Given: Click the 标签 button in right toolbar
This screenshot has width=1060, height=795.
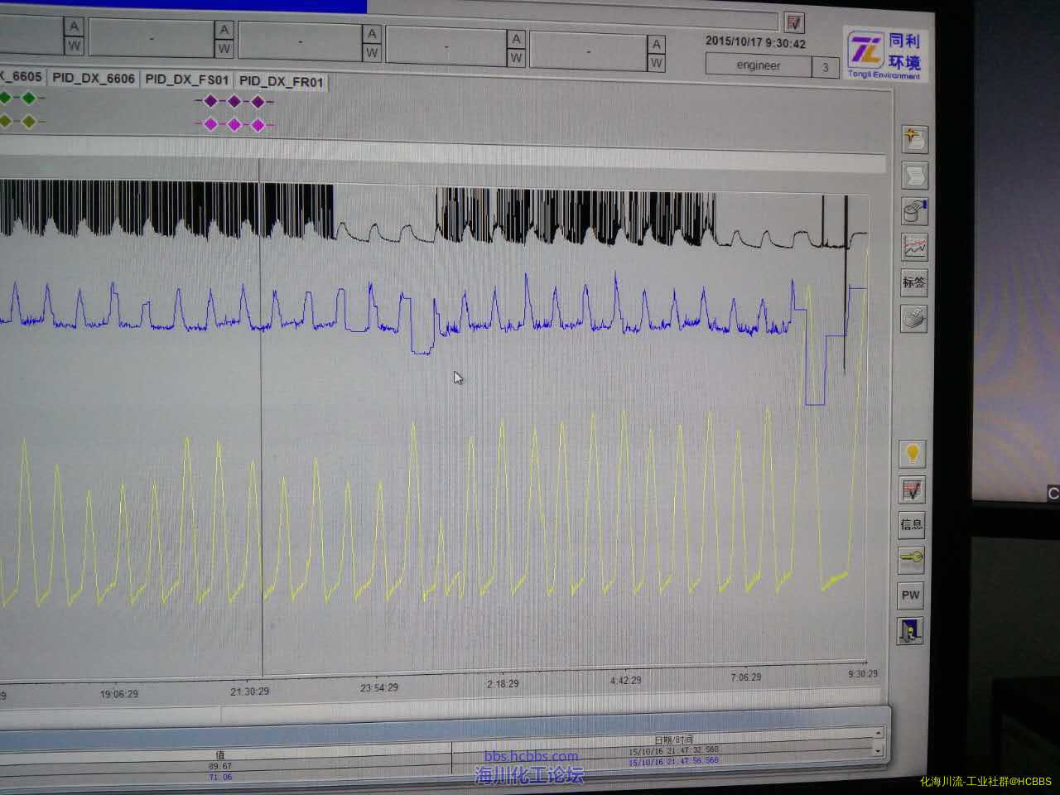Looking at the screenshot, I should click(x=913, y=282).
